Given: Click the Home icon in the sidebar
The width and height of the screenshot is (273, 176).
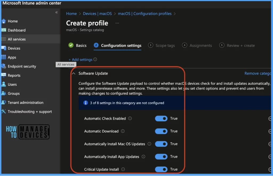Looking at the screenshot, I should click(x=4, y=21).
